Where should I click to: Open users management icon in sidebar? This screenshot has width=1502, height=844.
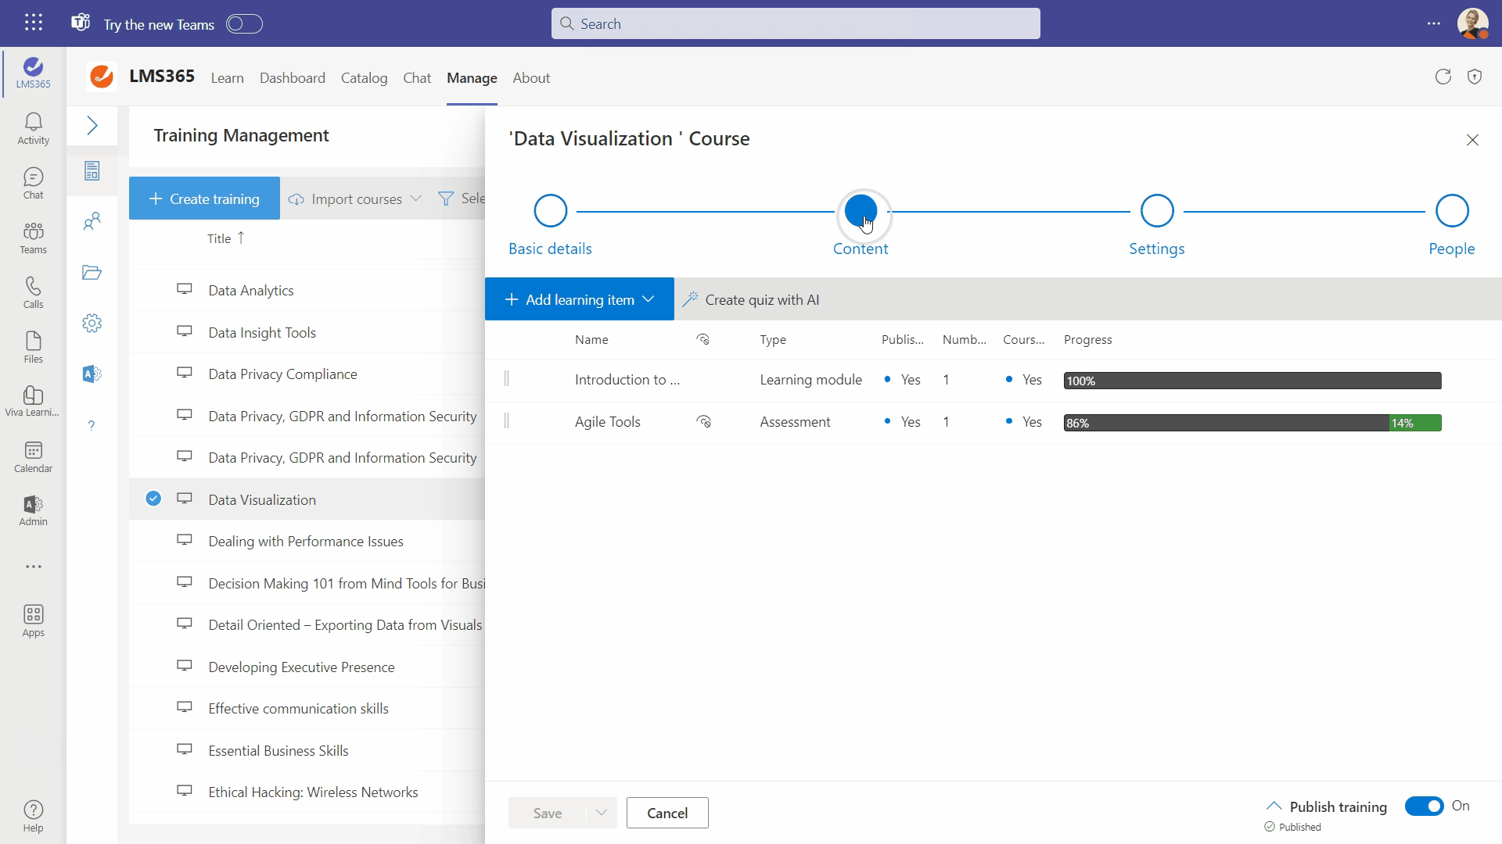pos(92,221)
